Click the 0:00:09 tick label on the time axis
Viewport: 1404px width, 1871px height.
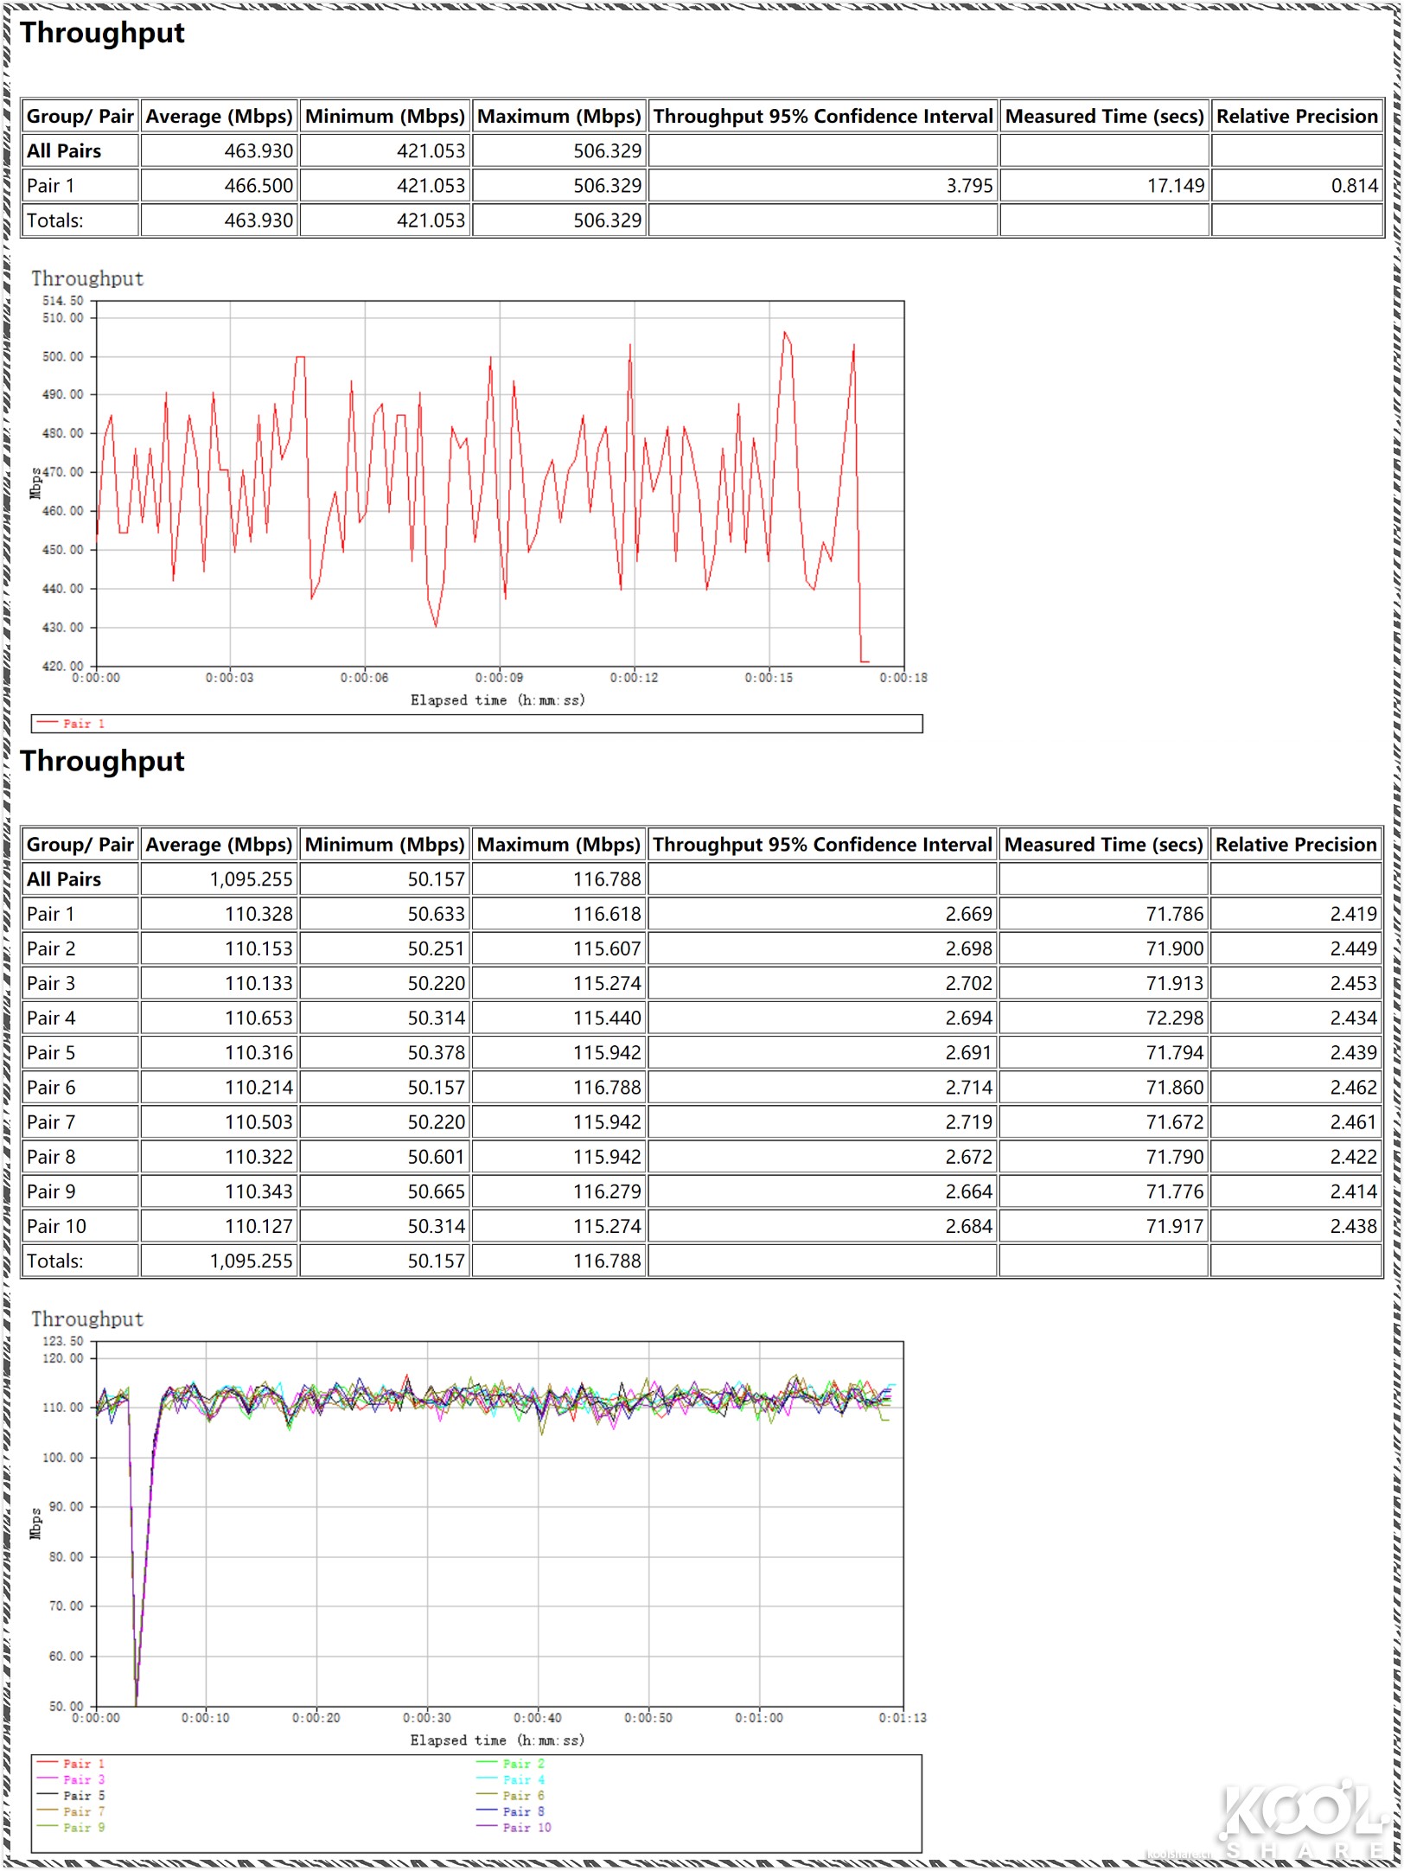point(499,678)
